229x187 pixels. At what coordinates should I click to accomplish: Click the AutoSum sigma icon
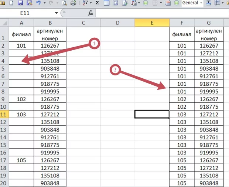tap(97, 3)
